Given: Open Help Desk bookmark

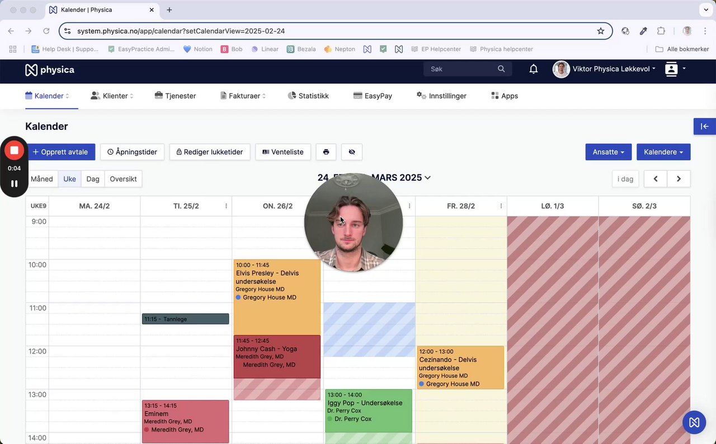Looking at the screenshot, I should pyautogui.click(x=65, y=49).
